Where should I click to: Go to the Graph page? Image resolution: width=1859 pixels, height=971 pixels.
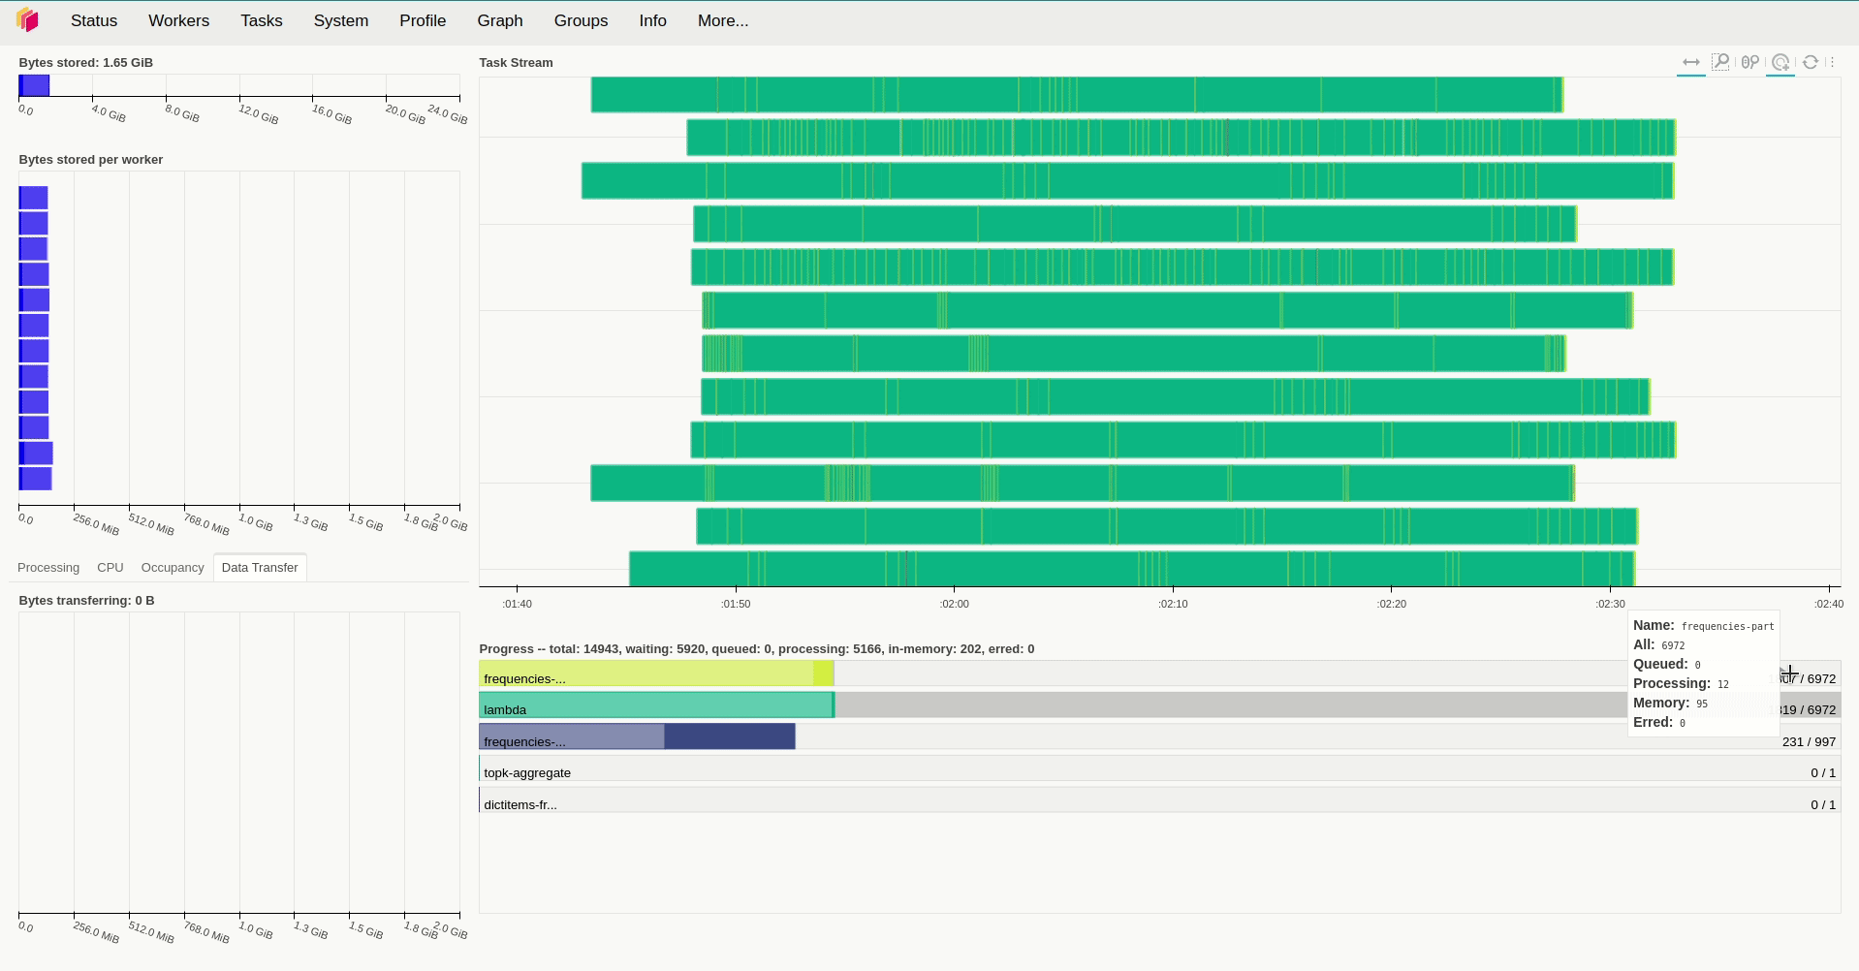pyautogui.click(x=499, y=20)
